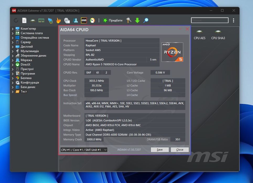Open the CPU AES benchmark item
Image resolution: width=253 pixels, height=183 pixels.
pyautogui.click(x=200, y=35)
